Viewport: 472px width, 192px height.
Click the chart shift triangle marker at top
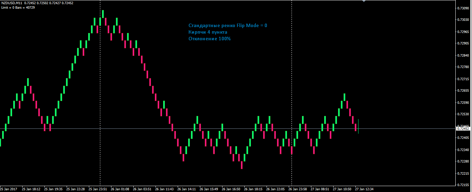[363, 1]
